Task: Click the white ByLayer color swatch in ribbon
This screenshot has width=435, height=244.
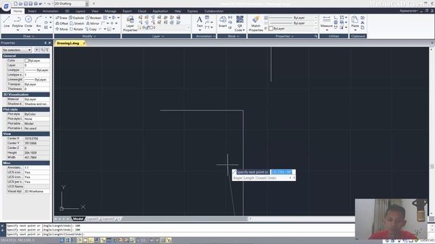Action: [x=271, y=28]
